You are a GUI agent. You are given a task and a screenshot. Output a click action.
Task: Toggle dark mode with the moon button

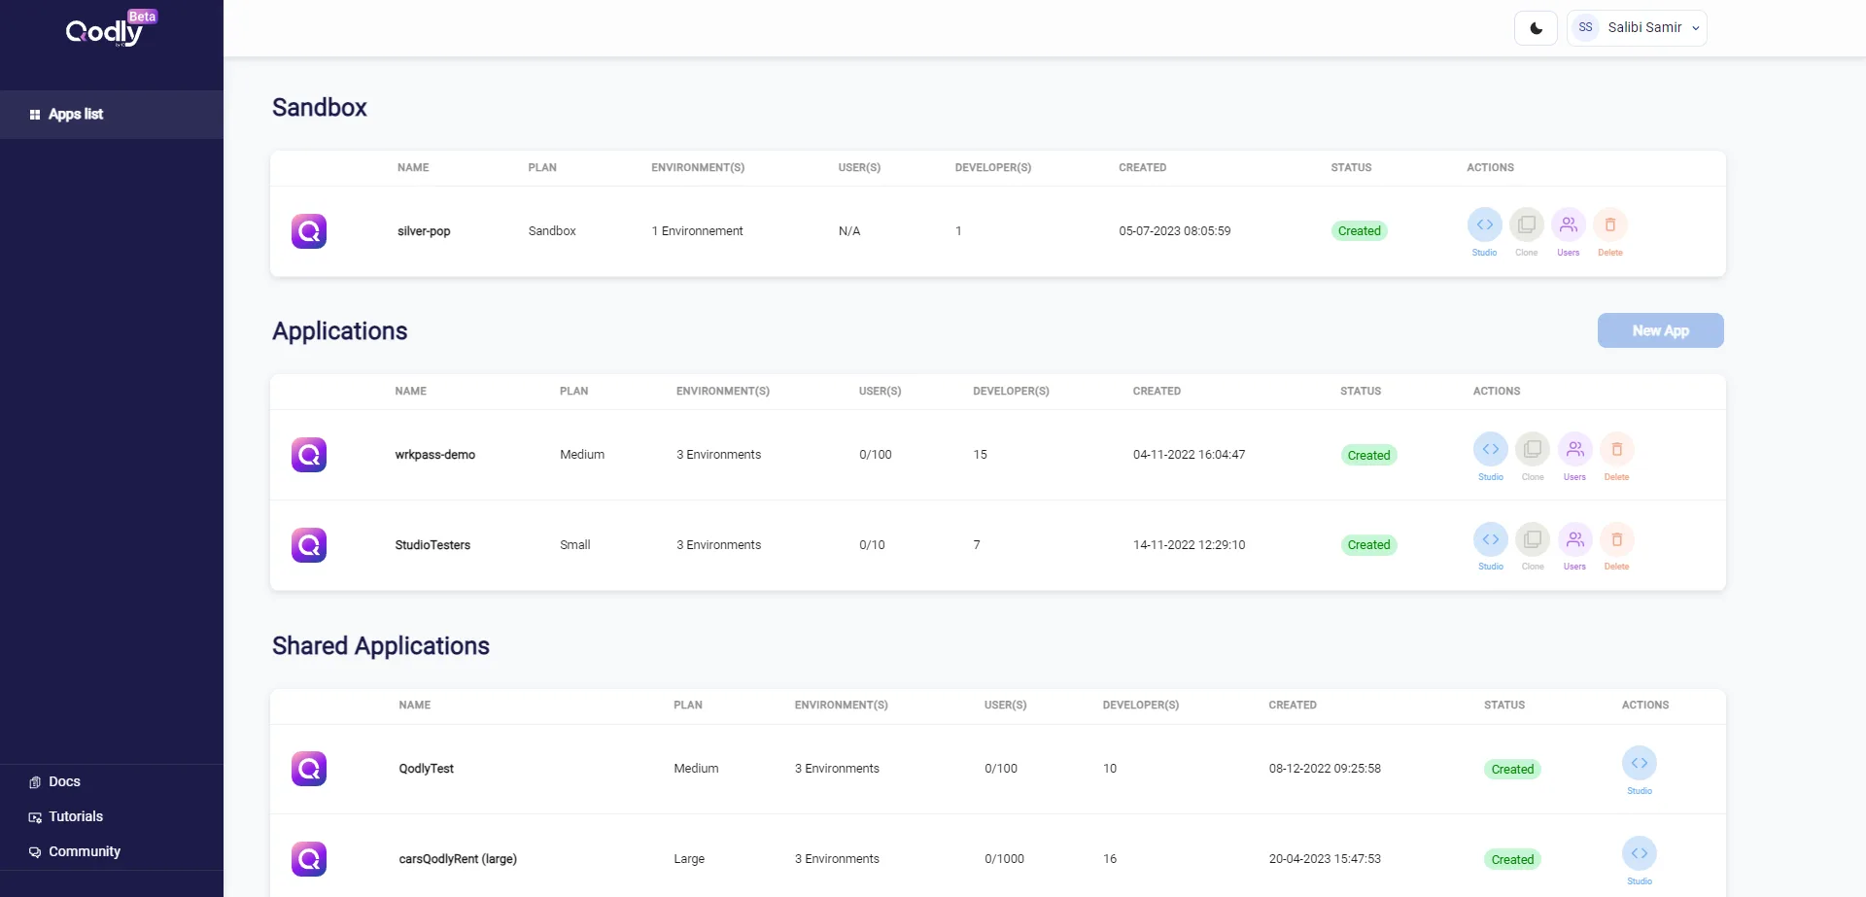pos(1536,28)
